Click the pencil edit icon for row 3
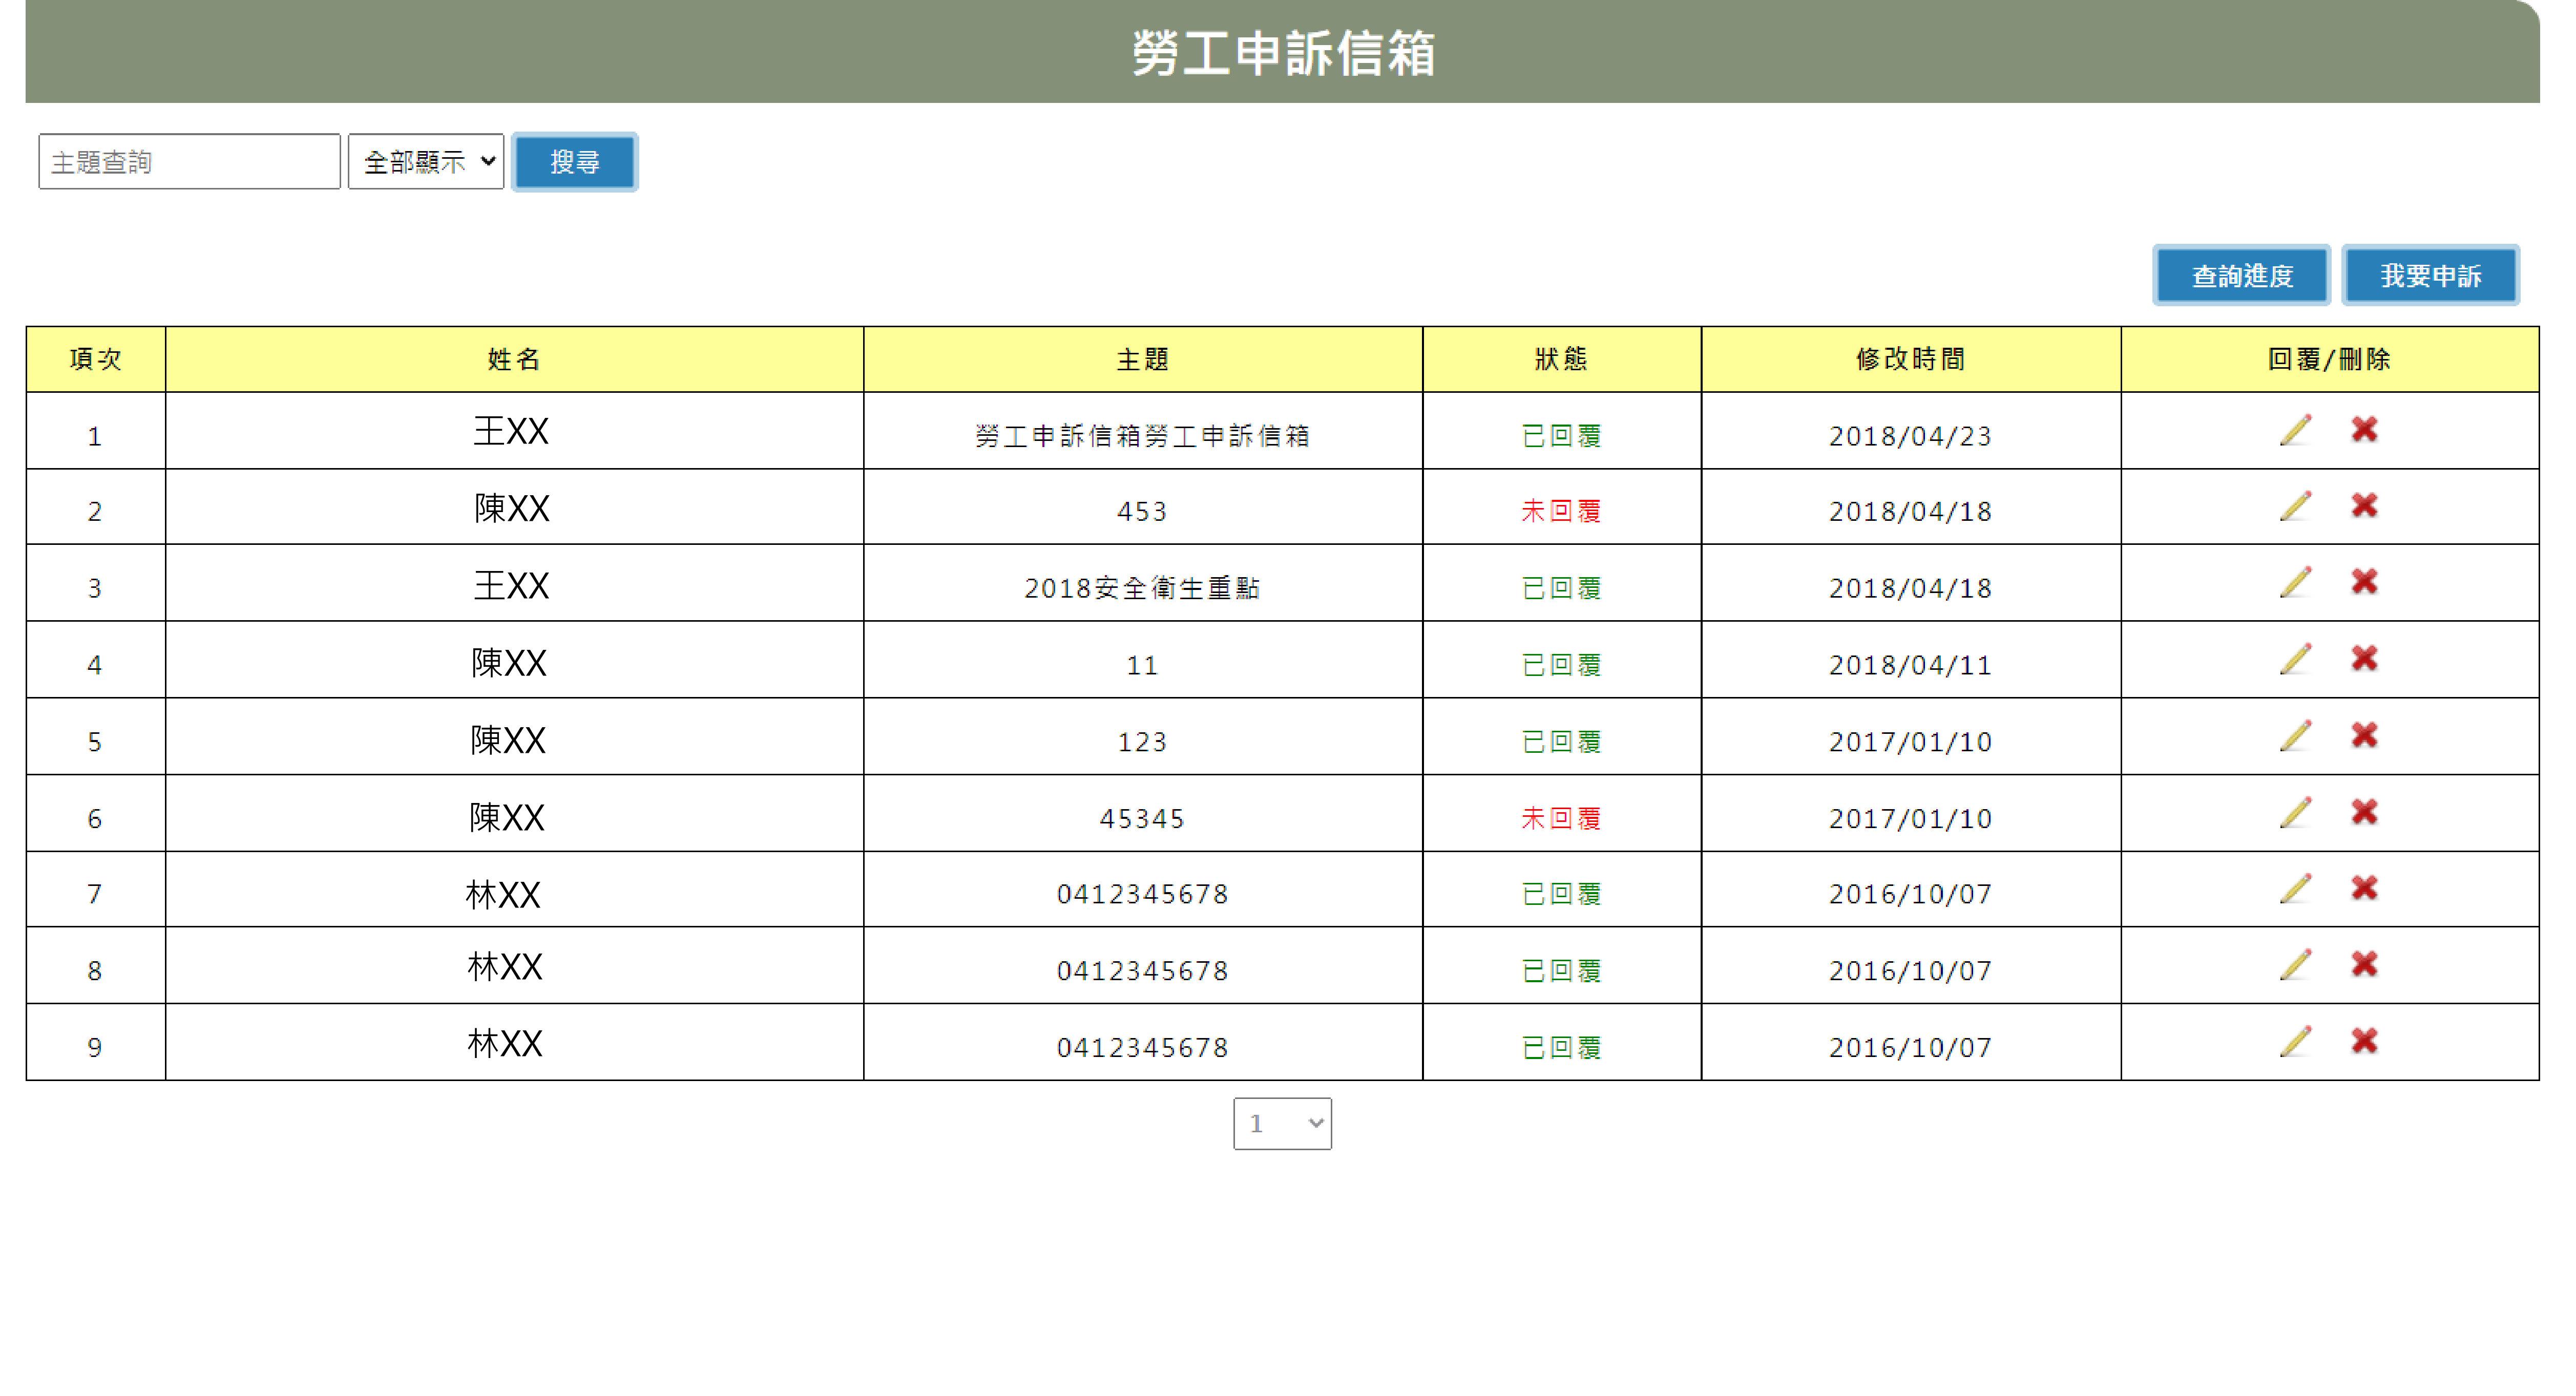 click(2295, 582)
